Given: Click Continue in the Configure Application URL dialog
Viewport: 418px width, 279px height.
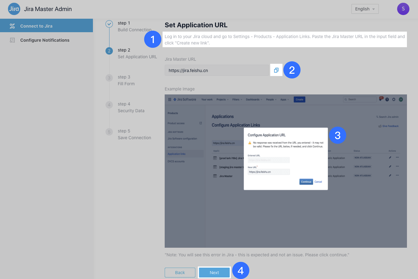Looking at the screenshot, I should [x=306, y=182].
